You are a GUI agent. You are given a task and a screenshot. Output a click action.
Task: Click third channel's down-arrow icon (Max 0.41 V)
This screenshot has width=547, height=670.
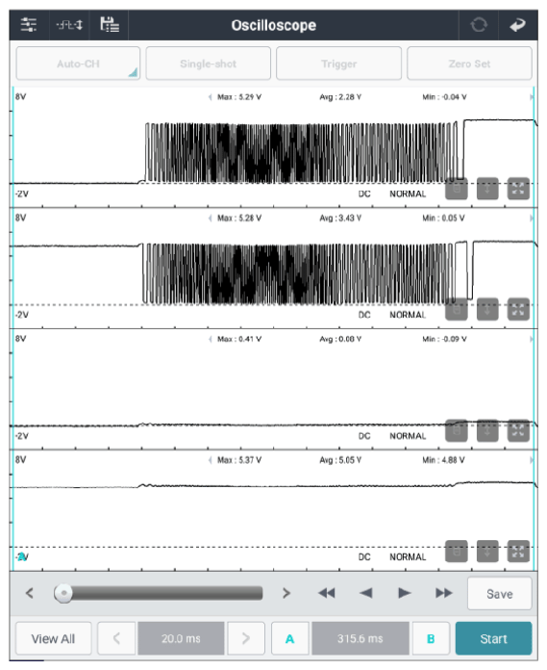click(x=487, y=430)
